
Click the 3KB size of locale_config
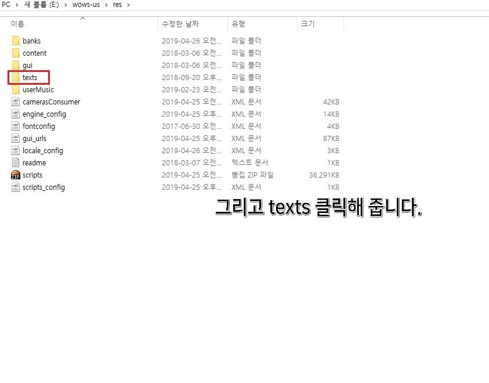[x=333, y=151]
